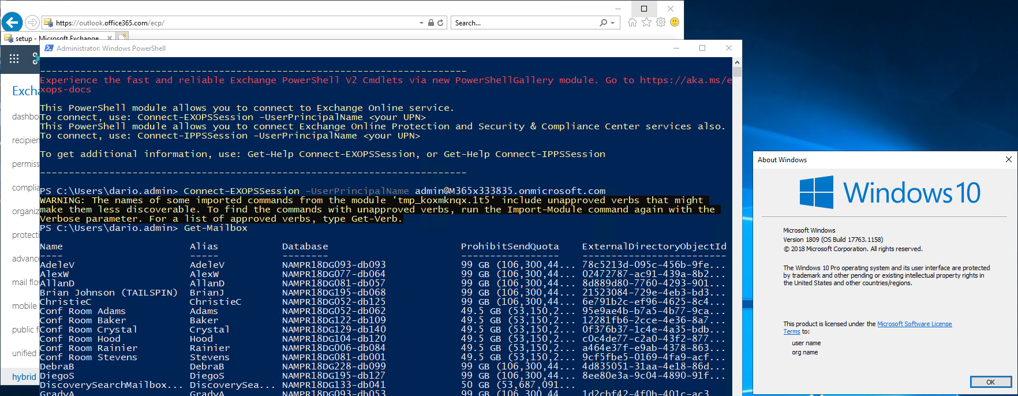The image size is (1018, 396).
Task: Select 'recipients' in Exchange admin navigation
Action: 25,140
